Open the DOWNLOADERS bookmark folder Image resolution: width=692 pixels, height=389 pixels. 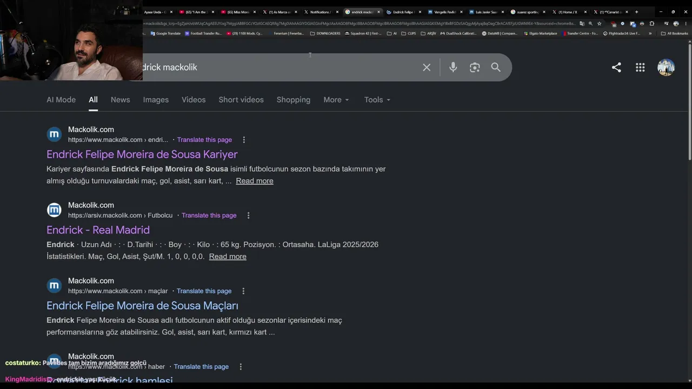tap(325, 33)
